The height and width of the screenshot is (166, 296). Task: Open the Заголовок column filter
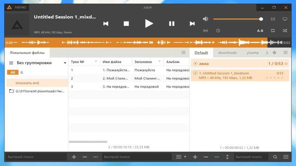click(x=160, y=61)
